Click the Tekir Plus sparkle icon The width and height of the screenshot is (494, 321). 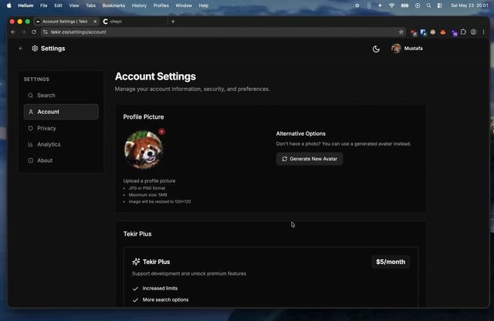pyautogui.click(x=136, y=262)
